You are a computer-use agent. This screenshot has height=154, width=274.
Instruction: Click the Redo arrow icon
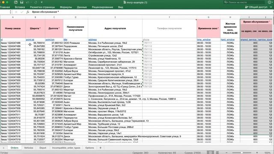click(x=36, y=2)
